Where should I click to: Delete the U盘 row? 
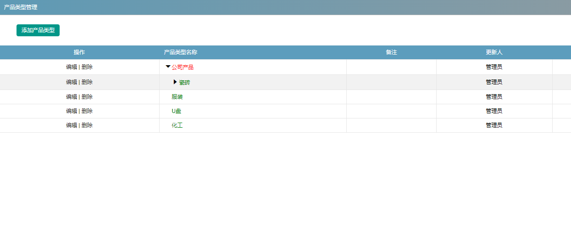[87, 111]
